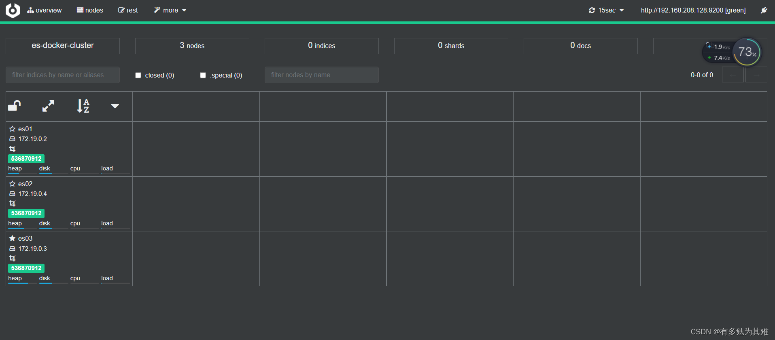Screen dimensions: 775x340
Task: Click the 536870912 badge for es01
Action: [26, 159]
